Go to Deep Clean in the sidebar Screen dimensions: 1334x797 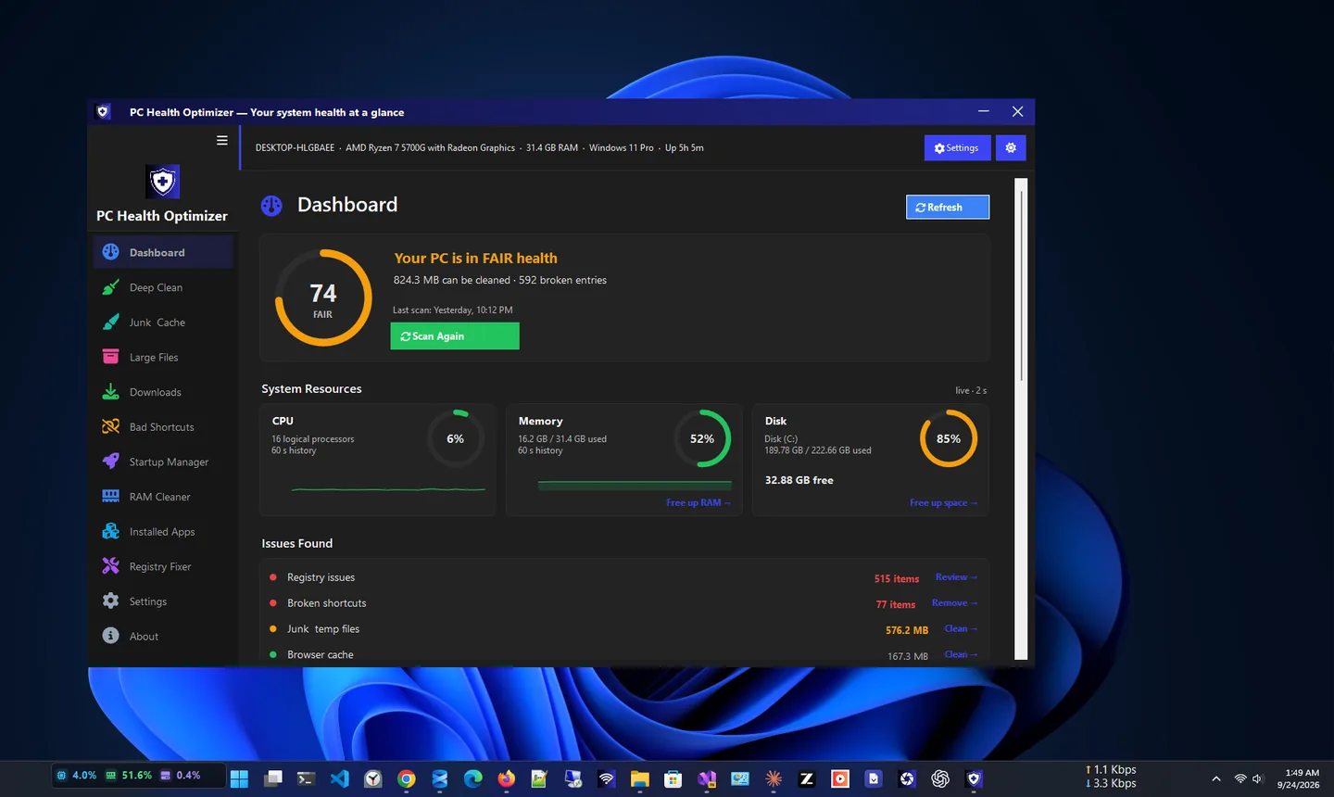tap(163, 287)
